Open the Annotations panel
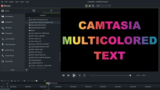This screenshot has width=160, height=90. [12, 16]
